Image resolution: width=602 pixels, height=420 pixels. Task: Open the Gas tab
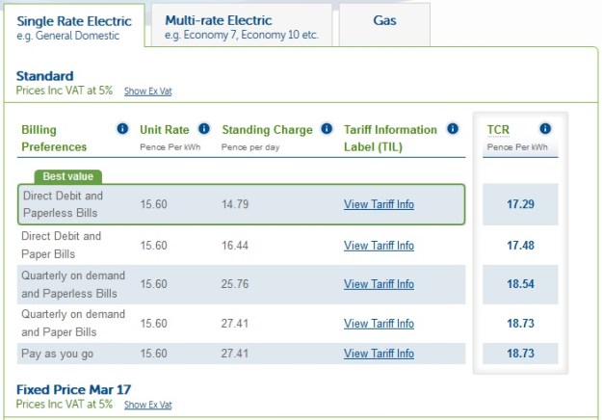pyautogui.click(x=384, y=19)
